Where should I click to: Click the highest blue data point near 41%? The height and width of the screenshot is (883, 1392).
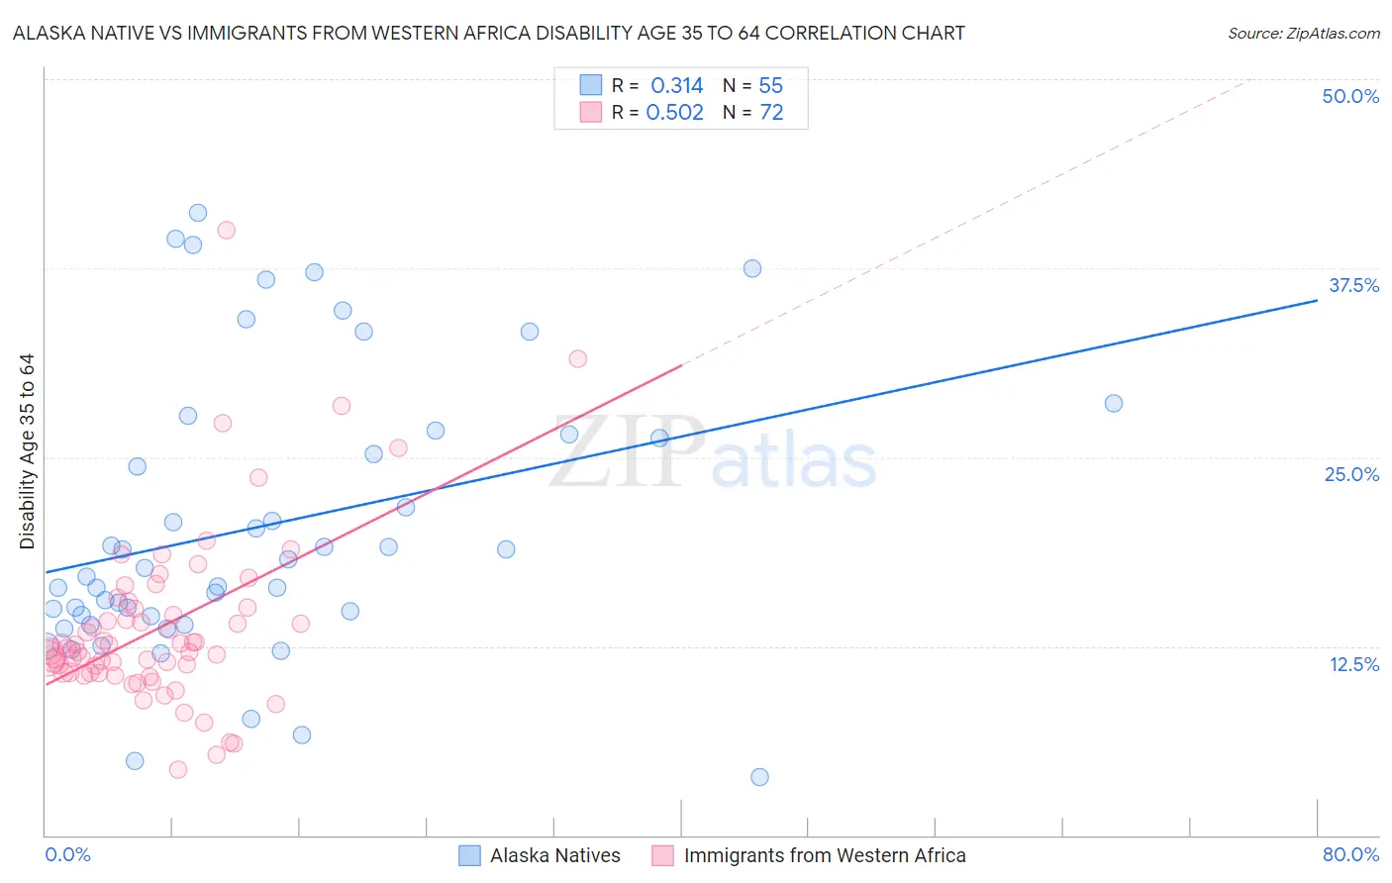[x=198, y=213]
